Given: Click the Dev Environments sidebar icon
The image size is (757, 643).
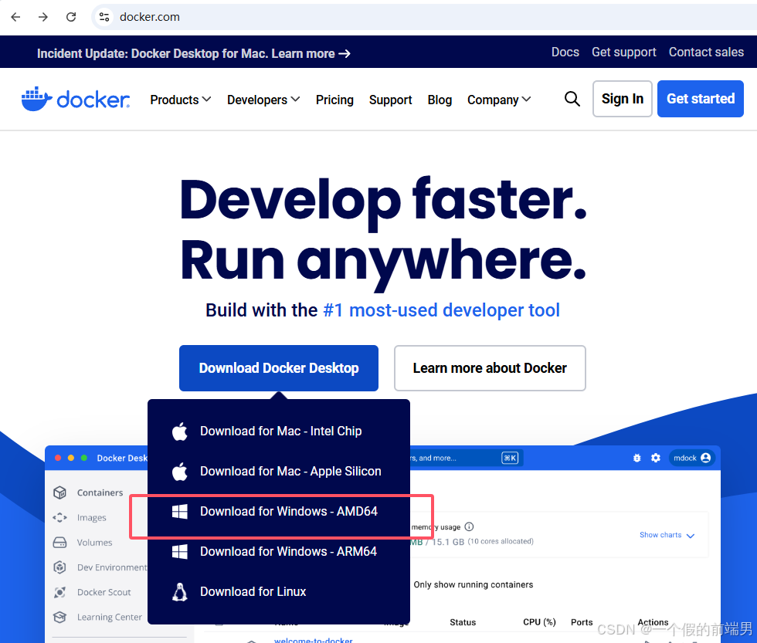Looking at the screenshot, I should pos(60,567).
